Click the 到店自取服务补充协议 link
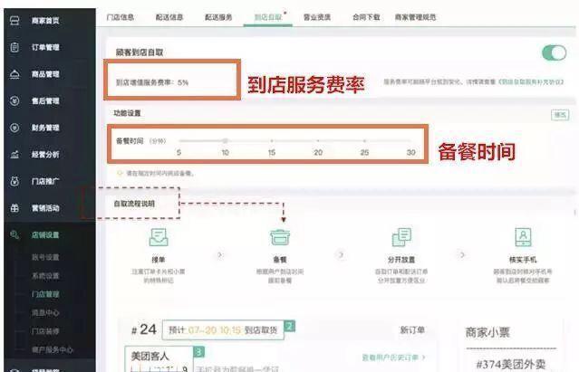Viewport: 579px width, 372px height. pyautogui.click(x=531, y=81)
